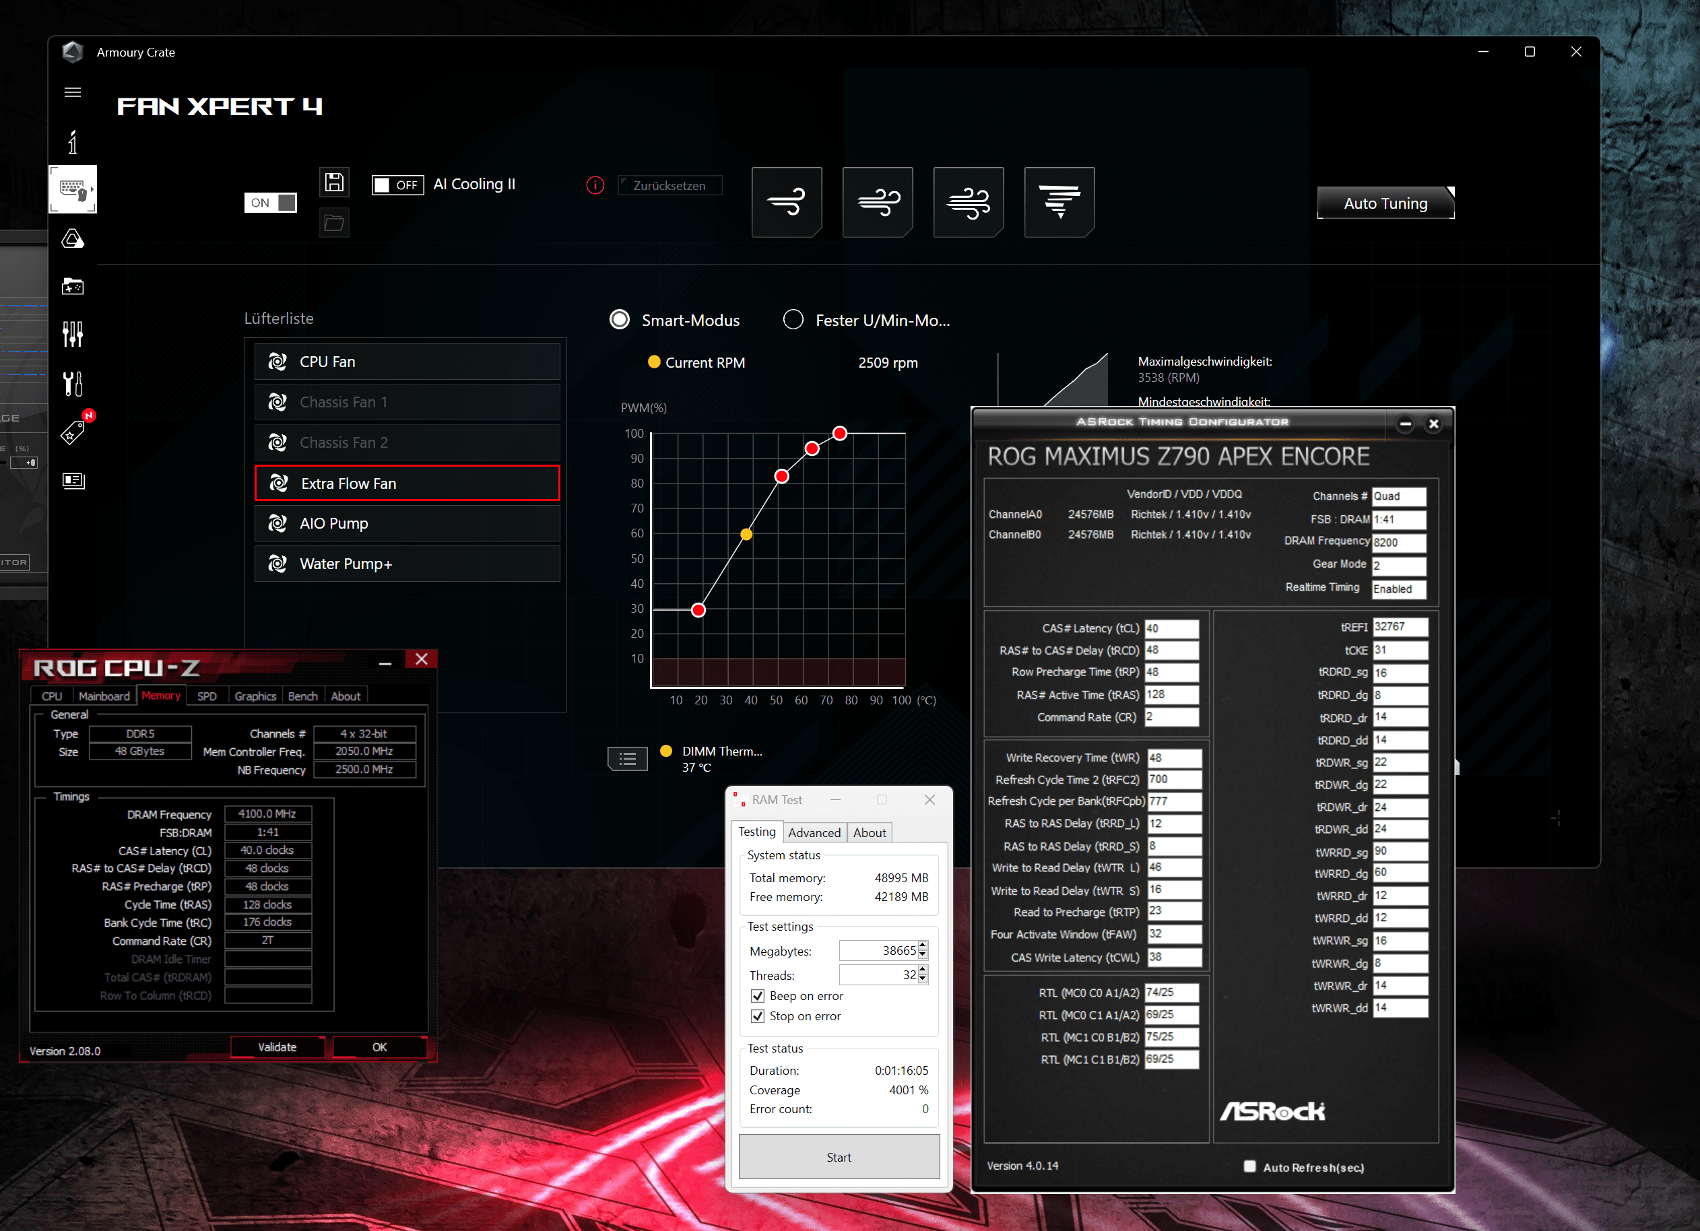Open the Graphics tab in CPU-Z
Viewport: 1700px width, 1231px height.
pyautogui.click(x=255, y=696)
